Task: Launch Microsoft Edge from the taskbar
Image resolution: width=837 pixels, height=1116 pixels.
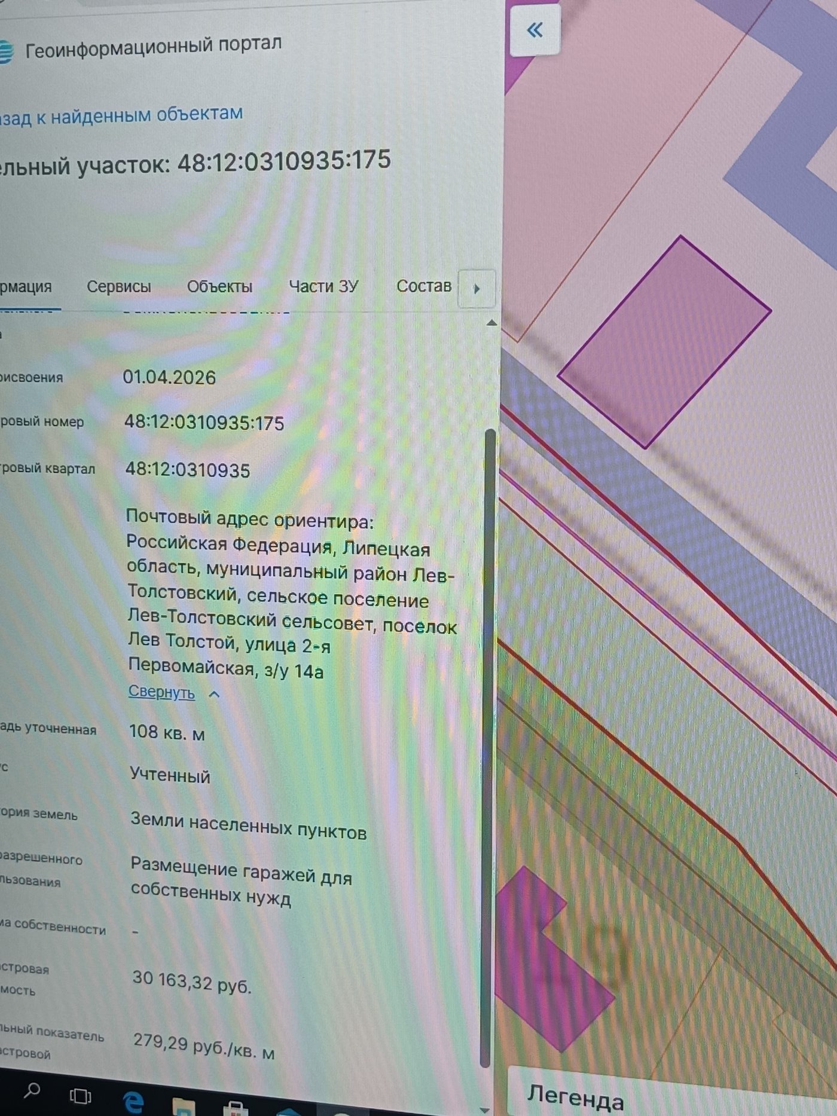Action: 133,1100
